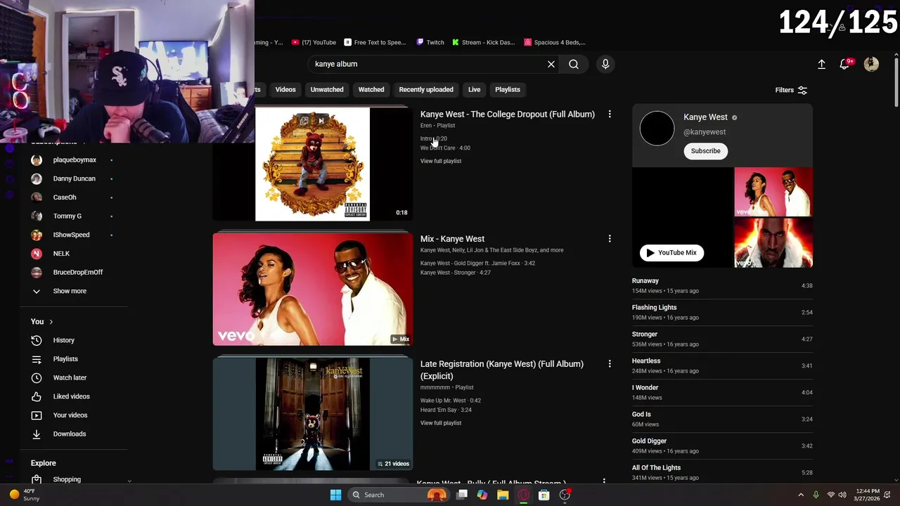Switch to the Twitch browser tab
Viewport: 900px width, 506px height.
430,42
